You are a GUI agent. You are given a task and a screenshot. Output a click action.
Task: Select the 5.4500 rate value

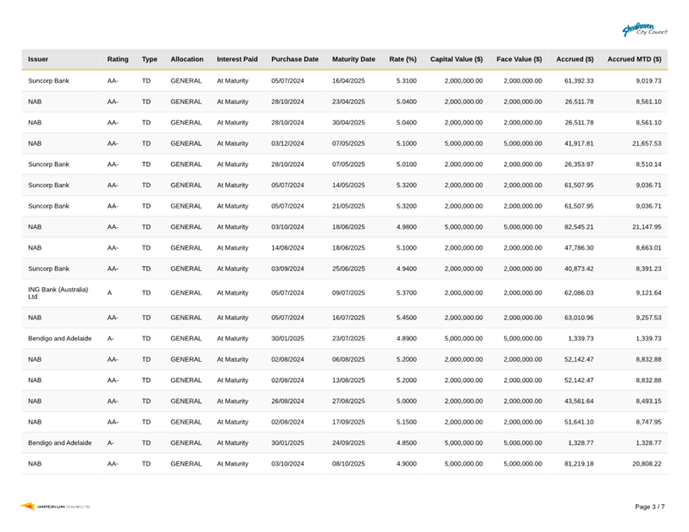[x=406, y=318]
